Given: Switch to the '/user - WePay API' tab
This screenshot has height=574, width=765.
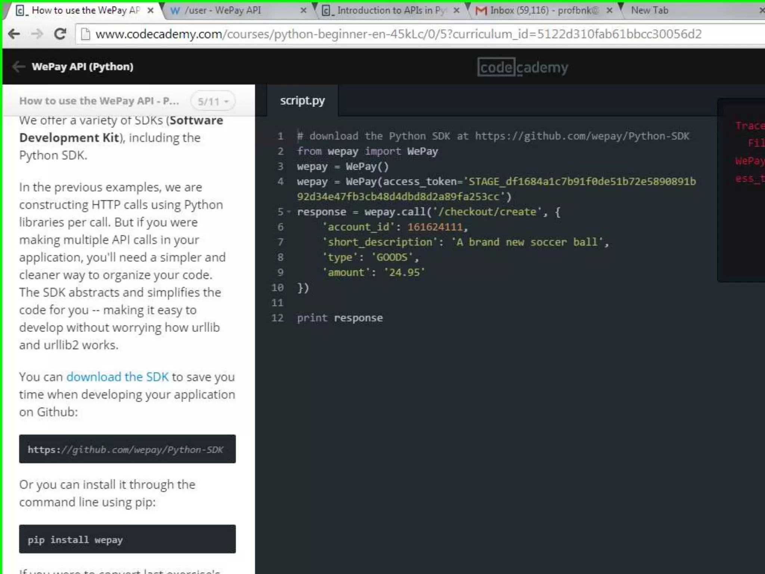Looking at the screenshot, I should tap(238, 10).
